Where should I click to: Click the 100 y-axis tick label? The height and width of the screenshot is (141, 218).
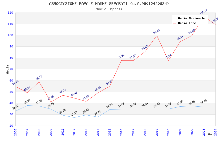click(11, 35)
